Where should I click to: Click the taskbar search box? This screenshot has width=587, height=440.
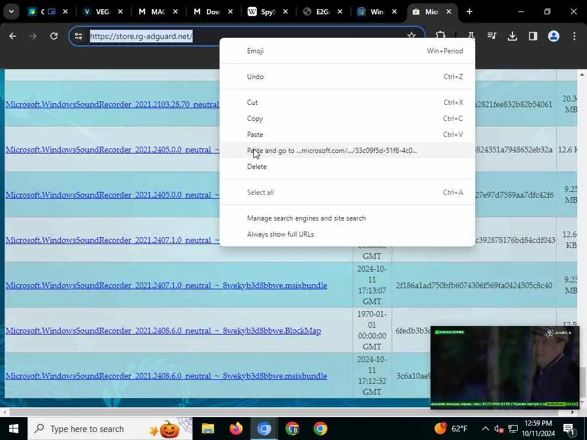pyautogui.click(x=109, y=429)
